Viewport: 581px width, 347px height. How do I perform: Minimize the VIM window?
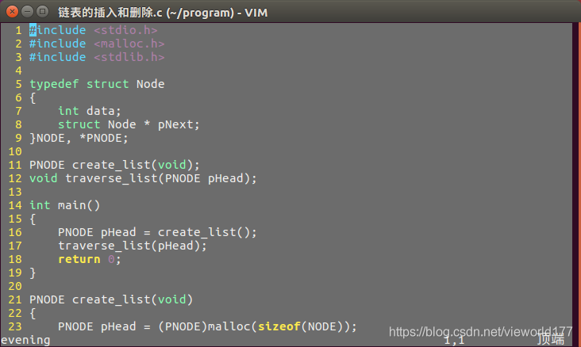(26, 11)
